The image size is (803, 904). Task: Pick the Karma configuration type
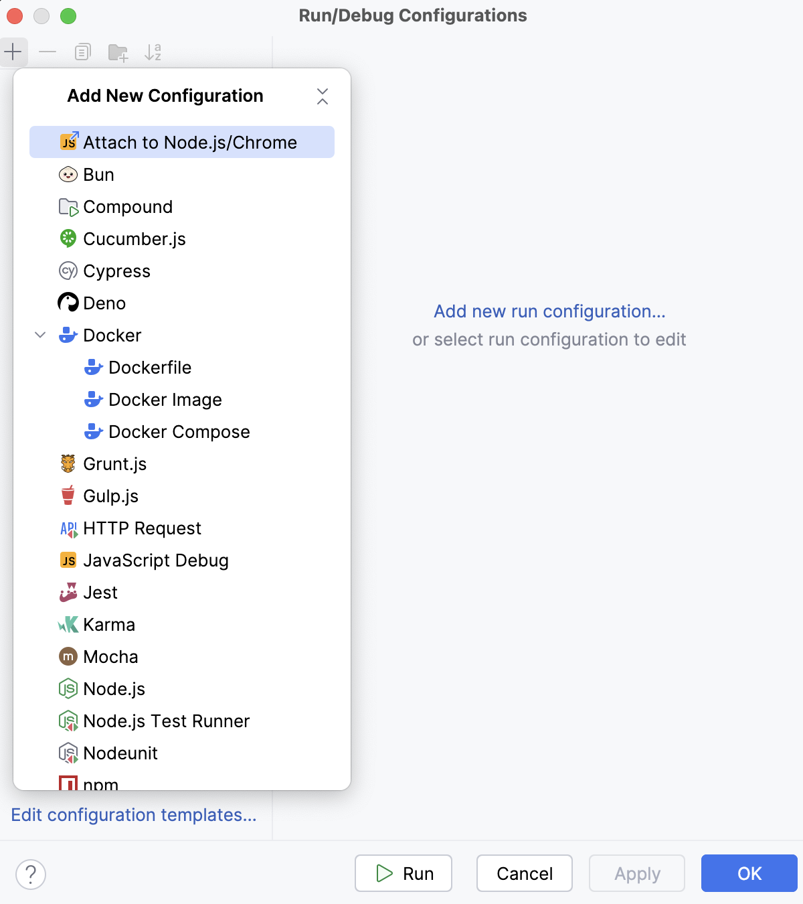108,624
